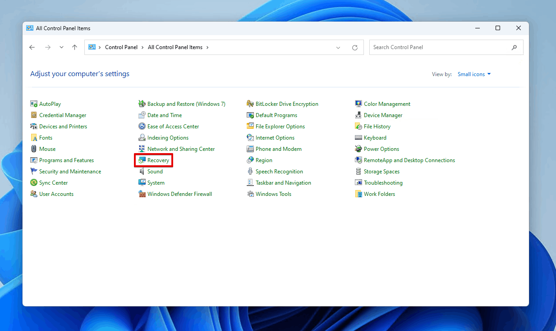The height and width of the screenshot is (331, 556).
Task: Expand the address bar history dropdown
Action: pos(339,47)
